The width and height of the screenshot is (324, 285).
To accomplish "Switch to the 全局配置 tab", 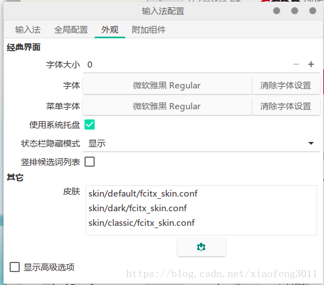I will coord(71,30).
